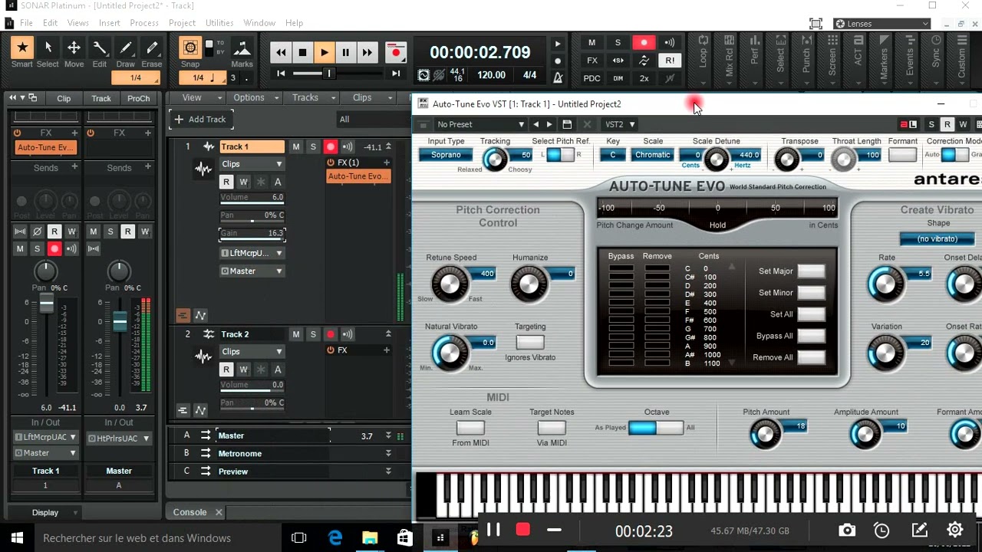Choose the Erase tool

pyautogui.click(x=152, y=48)
